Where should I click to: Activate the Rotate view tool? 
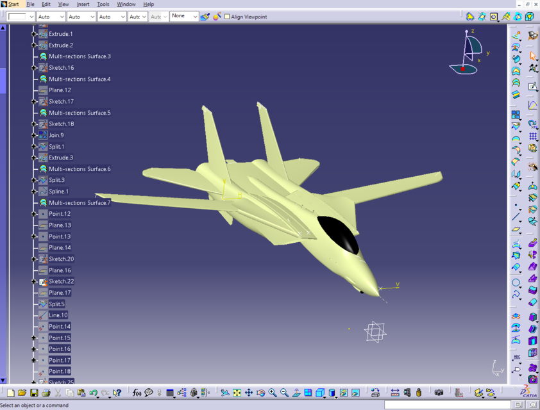(x=261, y=391)
